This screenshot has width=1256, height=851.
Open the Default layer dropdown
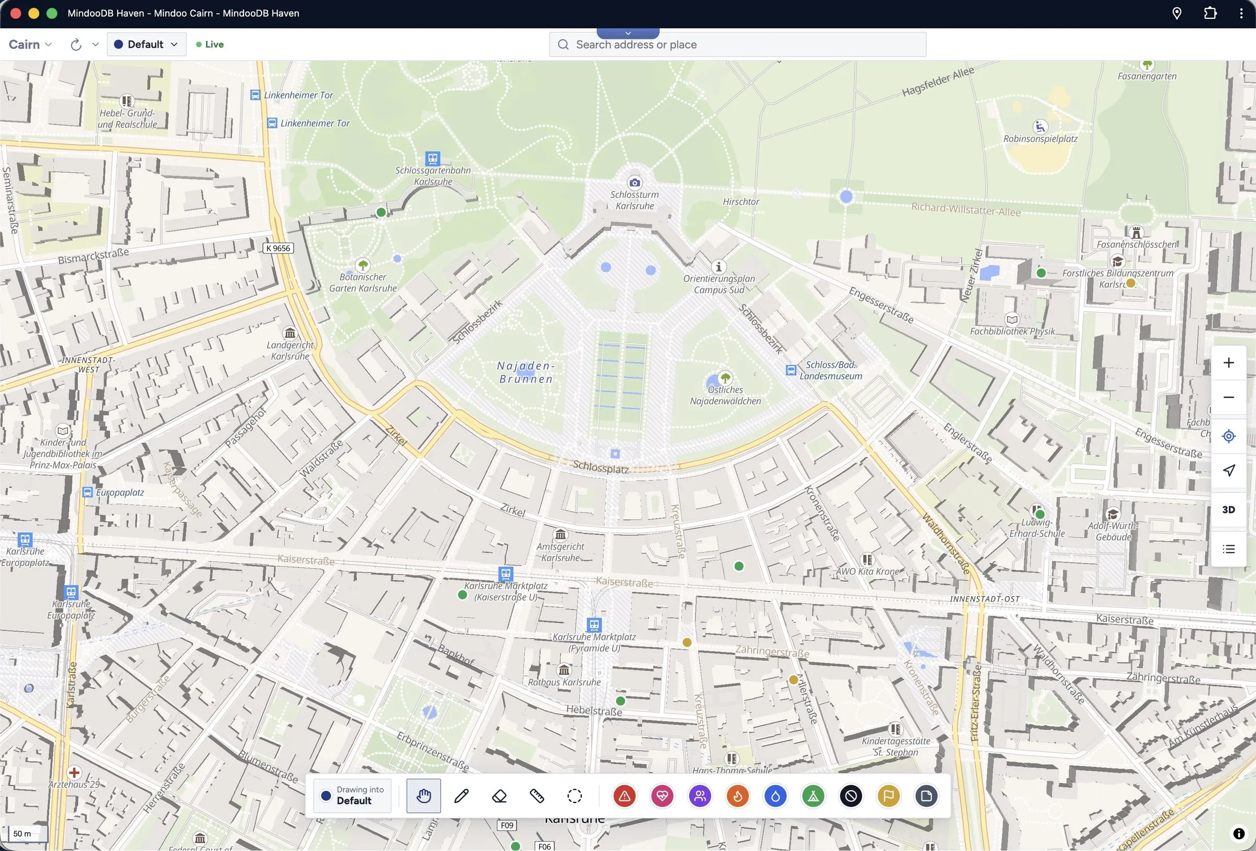point(147,44)
